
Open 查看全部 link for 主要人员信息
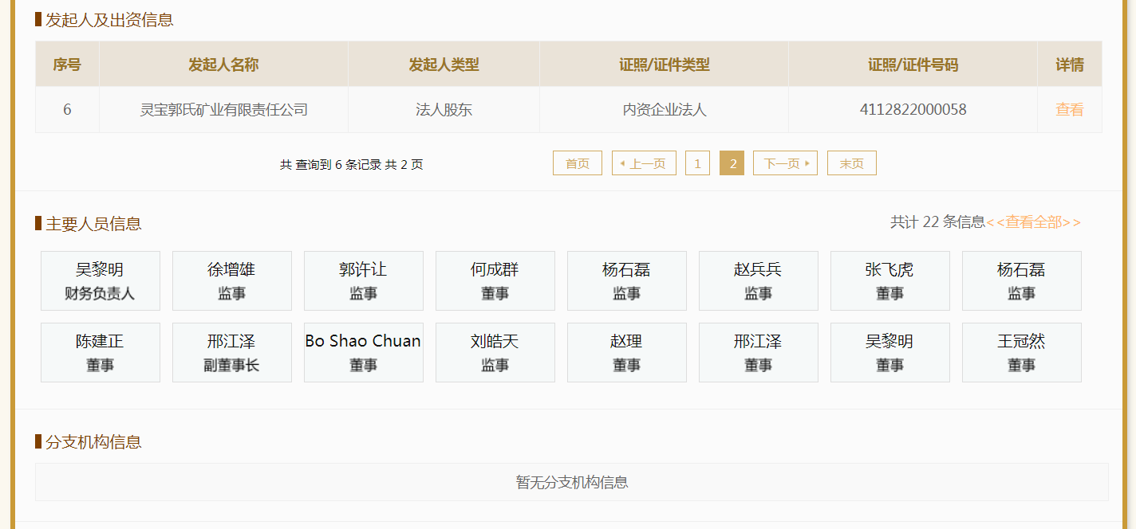[x=1033, y=222]
